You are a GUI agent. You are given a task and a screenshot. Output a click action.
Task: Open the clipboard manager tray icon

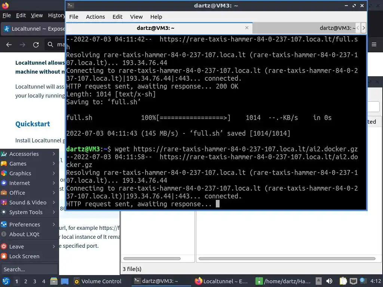click(x=343, y=281)
